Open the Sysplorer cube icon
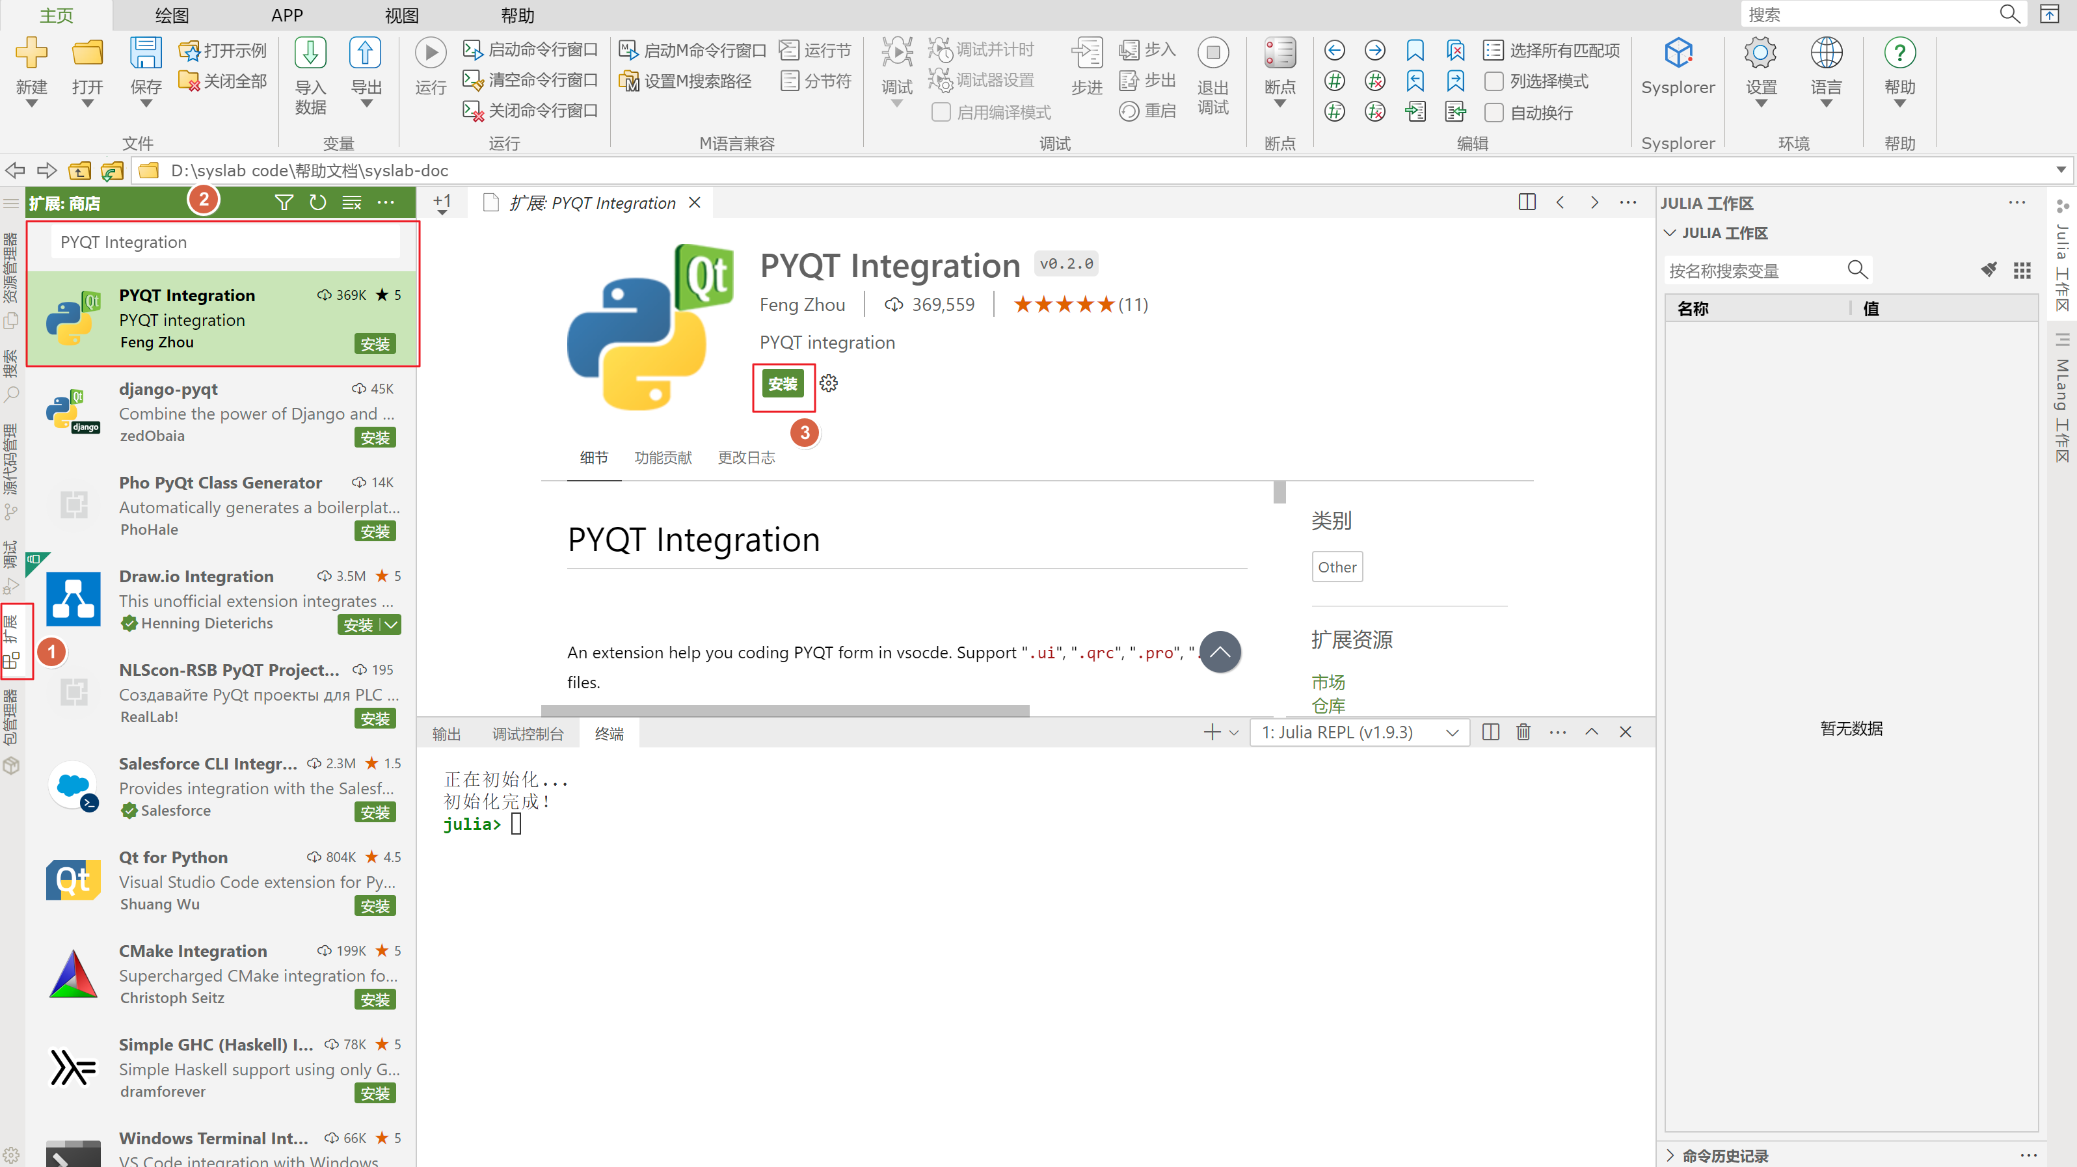 click(x=1678, y=53)
